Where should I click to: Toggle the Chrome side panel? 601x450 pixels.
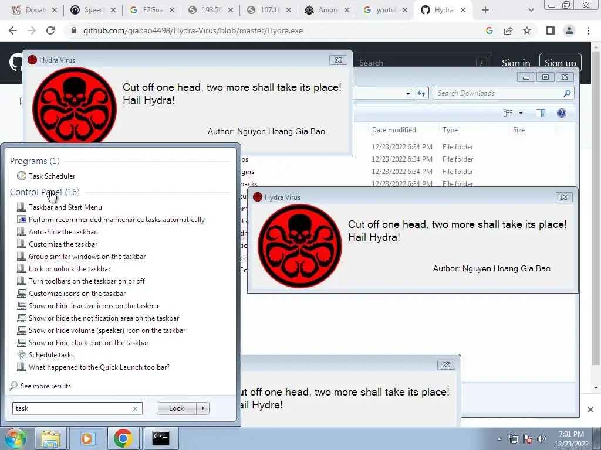point(551,30)
